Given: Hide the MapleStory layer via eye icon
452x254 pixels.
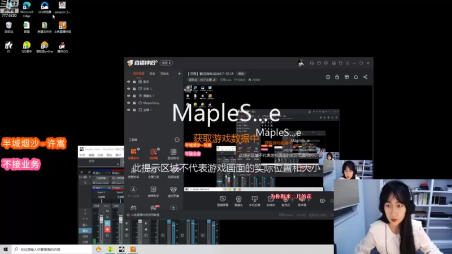Looking at the screenshot, I should (129, 103).
